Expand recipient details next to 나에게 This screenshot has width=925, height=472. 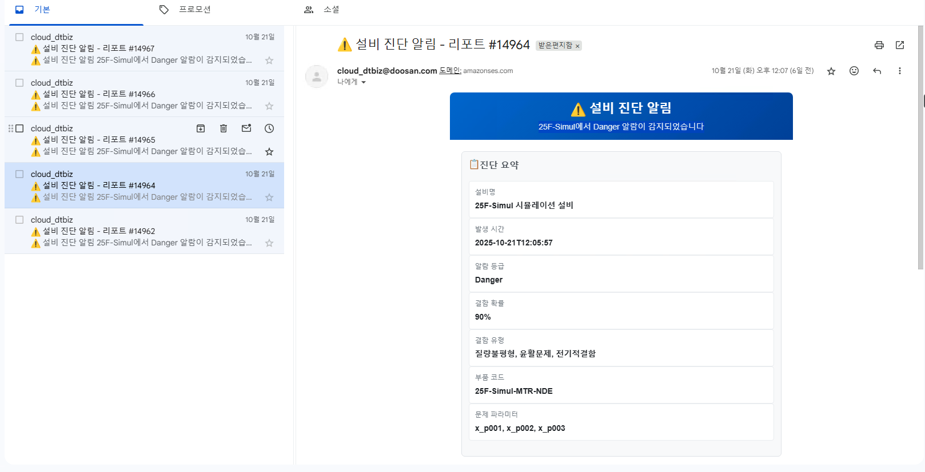coord(363,82)
